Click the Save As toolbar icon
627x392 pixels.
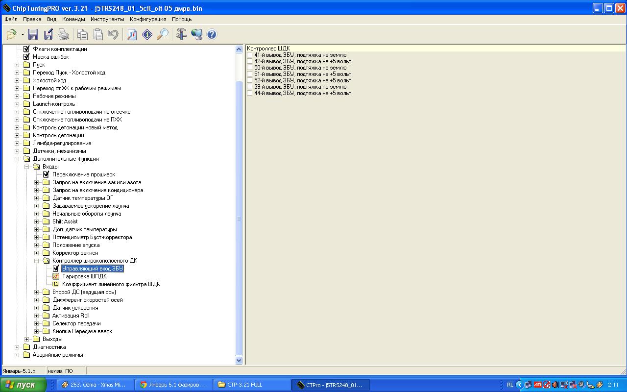pyautogui.click(x=48, y=34)
